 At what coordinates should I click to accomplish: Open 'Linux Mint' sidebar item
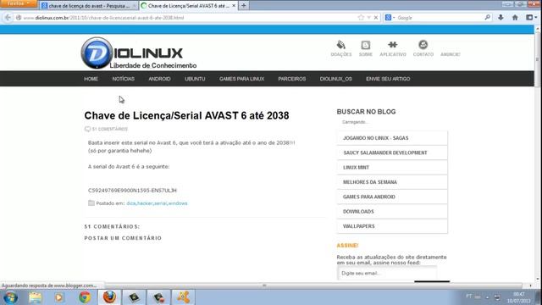click(392, 168)
